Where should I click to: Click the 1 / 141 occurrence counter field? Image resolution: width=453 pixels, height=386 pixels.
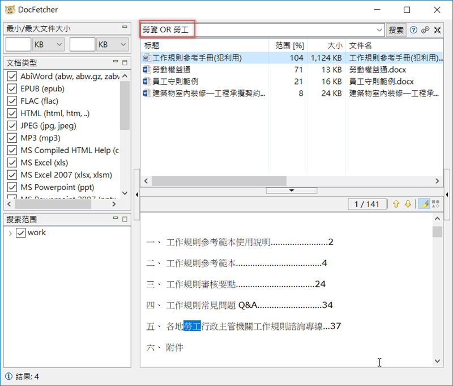tap(367, 204)
